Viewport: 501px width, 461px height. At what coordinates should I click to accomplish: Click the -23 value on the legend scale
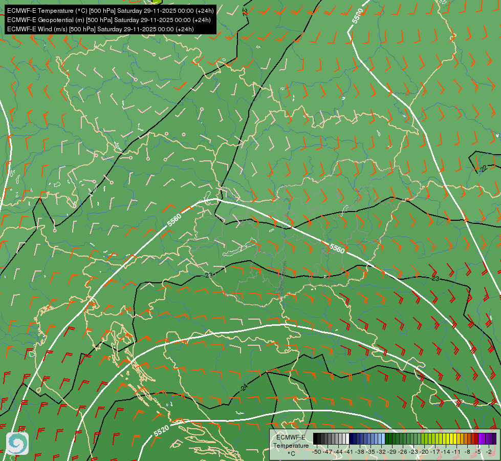413,452
